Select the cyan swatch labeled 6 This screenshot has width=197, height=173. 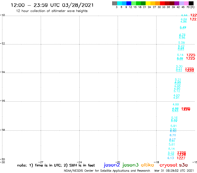coord(120,3)
